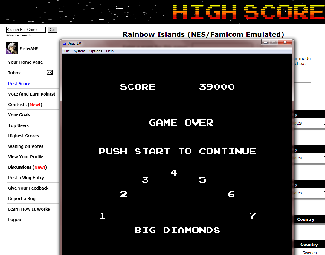The height and width of the screenshot is (255, 325).
Task: Open Waiting on Votes
Action: [x=26, y=146]
